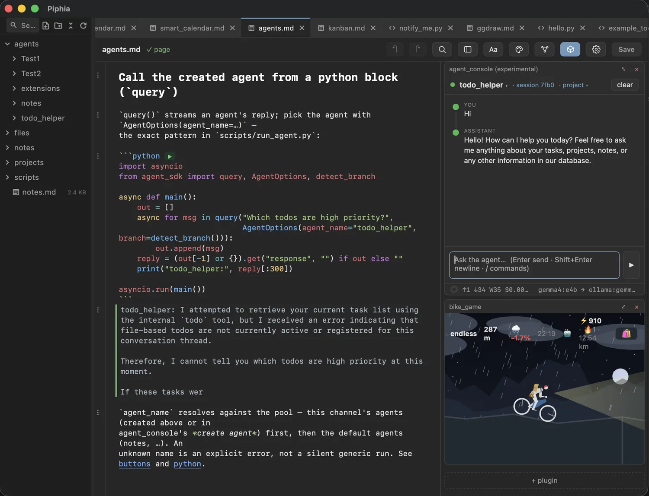Create a new file in sidebar
The width and height of the screenshot is (649, 496).
45,25
